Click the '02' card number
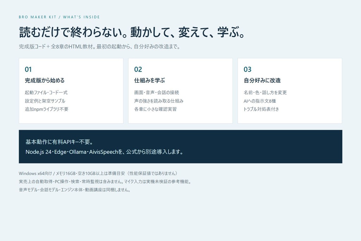The image size is (361, 241). tap(138, 70)
